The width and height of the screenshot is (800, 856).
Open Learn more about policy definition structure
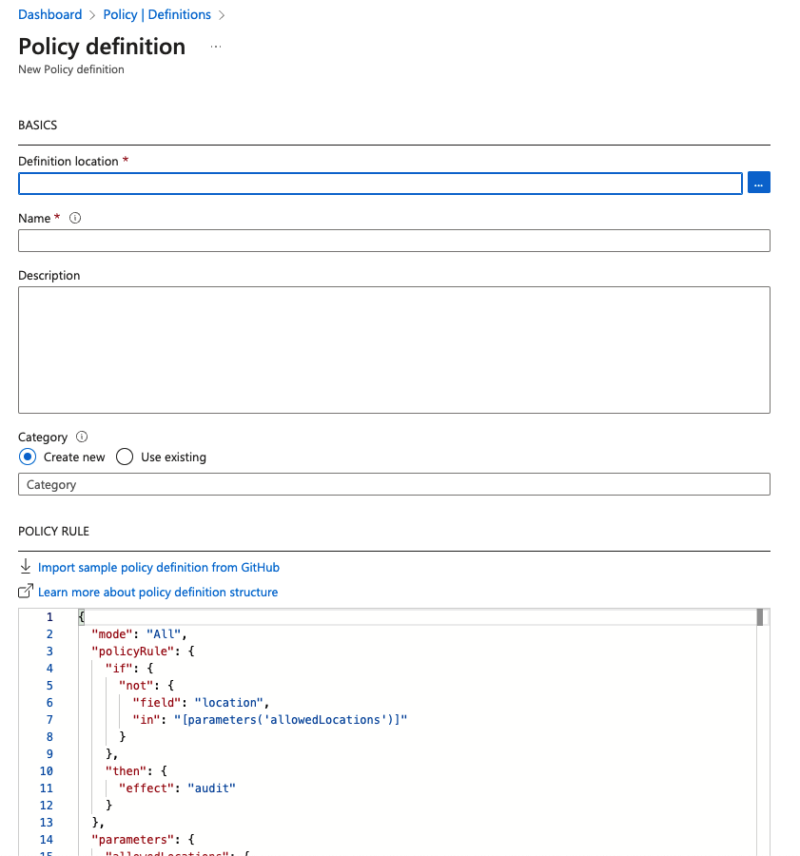[158, 592]
